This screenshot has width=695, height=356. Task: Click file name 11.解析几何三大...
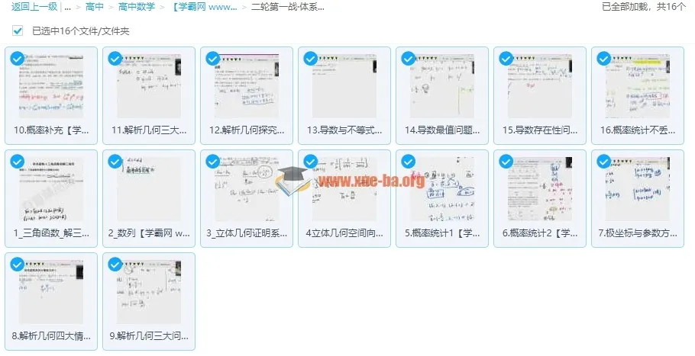149,130
